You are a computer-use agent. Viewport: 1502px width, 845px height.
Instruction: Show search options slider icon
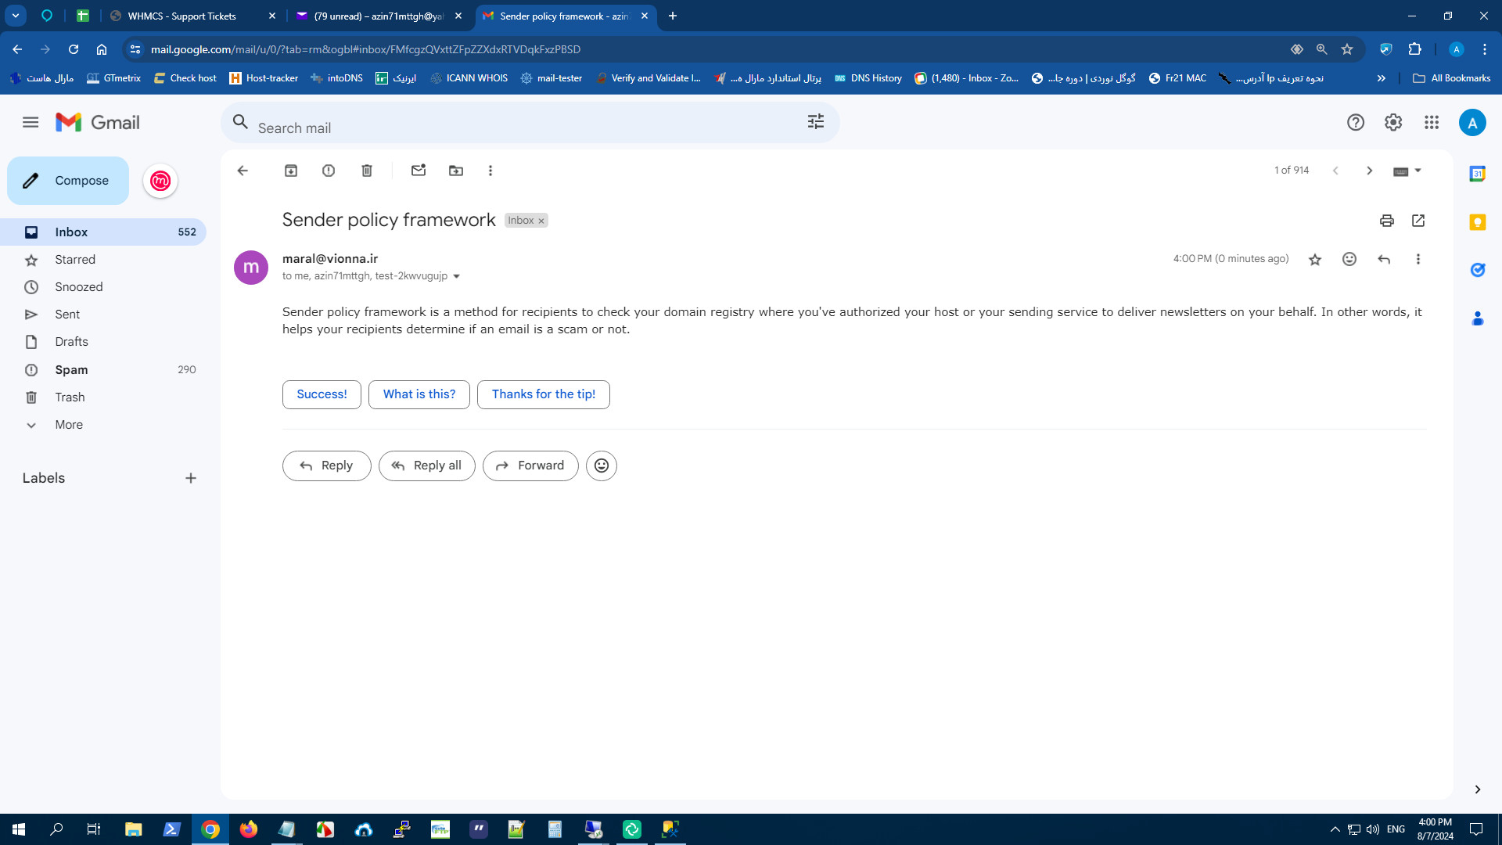pos(816,122)
